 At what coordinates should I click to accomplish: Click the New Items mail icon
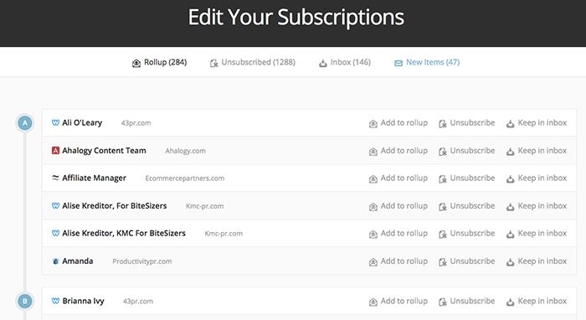click(398, 63)
